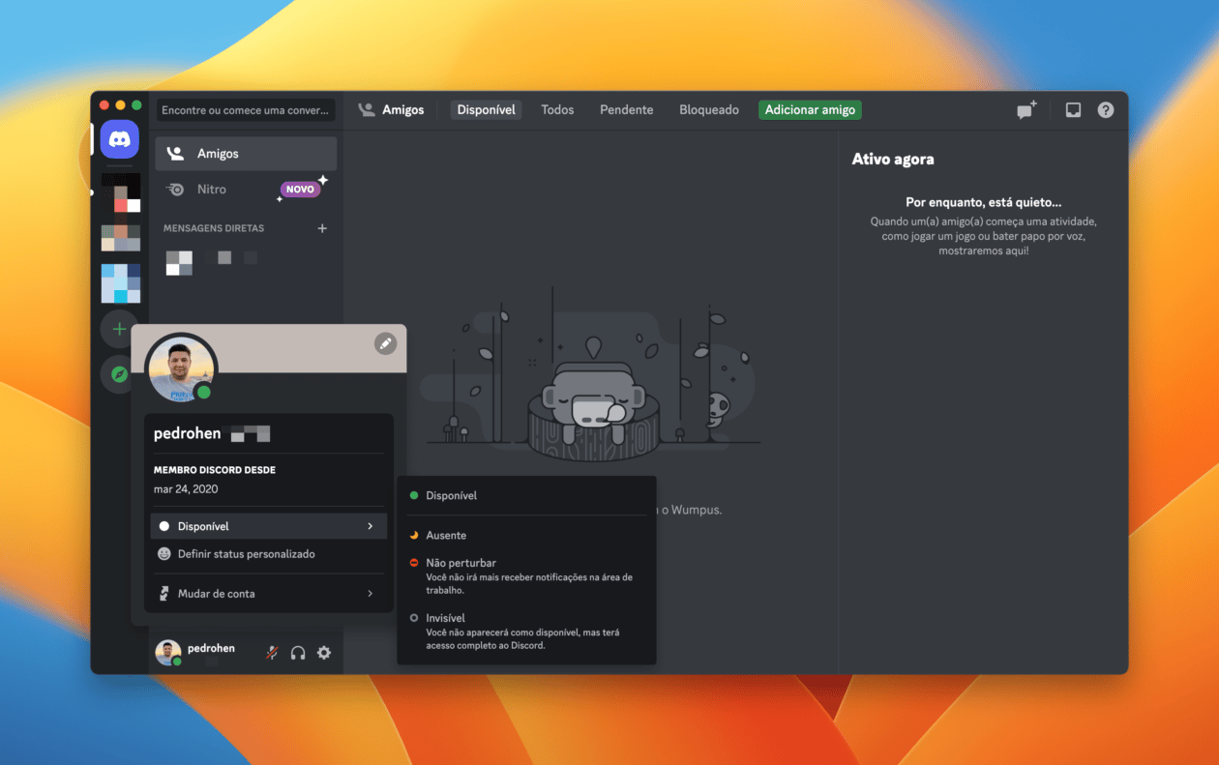Click the Adicionar amigo button
Image resolution: width=1219 pixels, height=765 pixels.
pos(810,109)
